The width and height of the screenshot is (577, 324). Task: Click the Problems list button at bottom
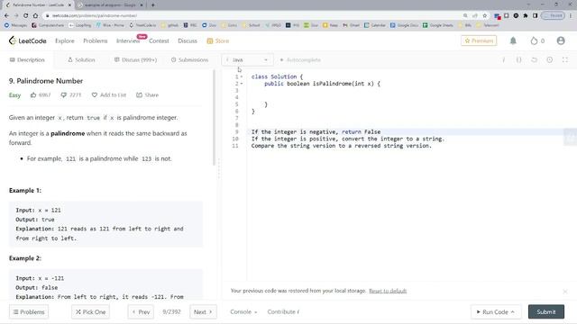(29, 312)
